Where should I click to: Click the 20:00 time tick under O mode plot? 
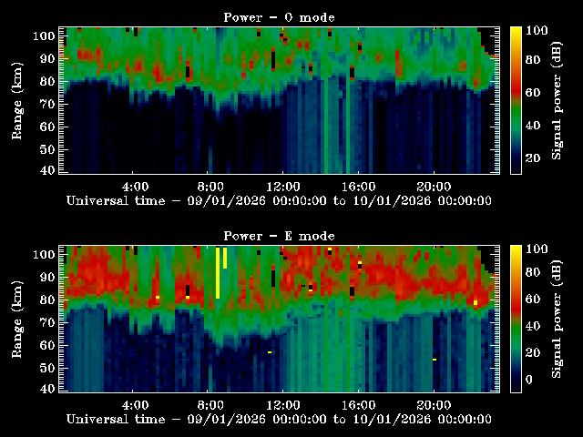434,187
